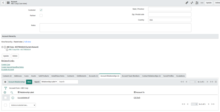
Task: Switch to the Contacts (2) tab
Action: pos(7,76)
